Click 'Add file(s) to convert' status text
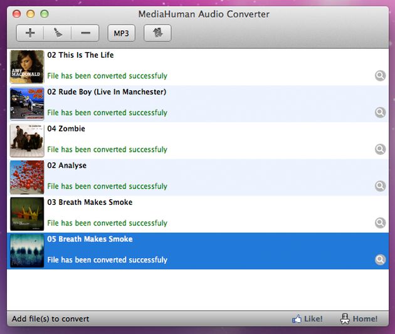 [x=50, y=318]
